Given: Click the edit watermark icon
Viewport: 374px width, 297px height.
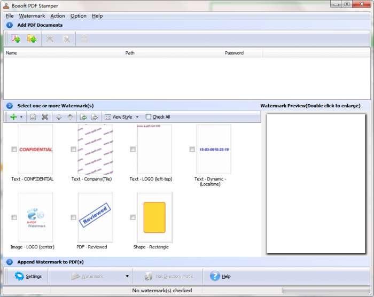Looking at the screenshot, I should 33,117.
